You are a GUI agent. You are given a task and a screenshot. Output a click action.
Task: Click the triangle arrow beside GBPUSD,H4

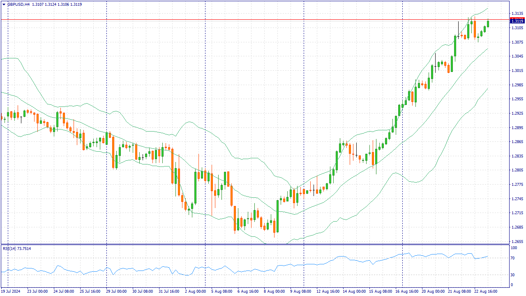pyautogui.click(x=4, y=5)
